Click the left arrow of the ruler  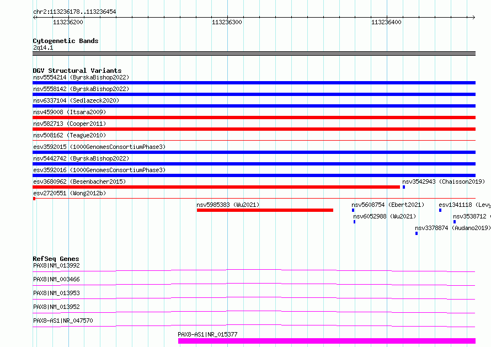click(35, 17)
